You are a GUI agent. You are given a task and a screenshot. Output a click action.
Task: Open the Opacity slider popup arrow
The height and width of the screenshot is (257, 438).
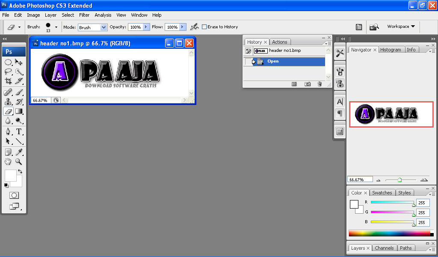tap(146, 27)
